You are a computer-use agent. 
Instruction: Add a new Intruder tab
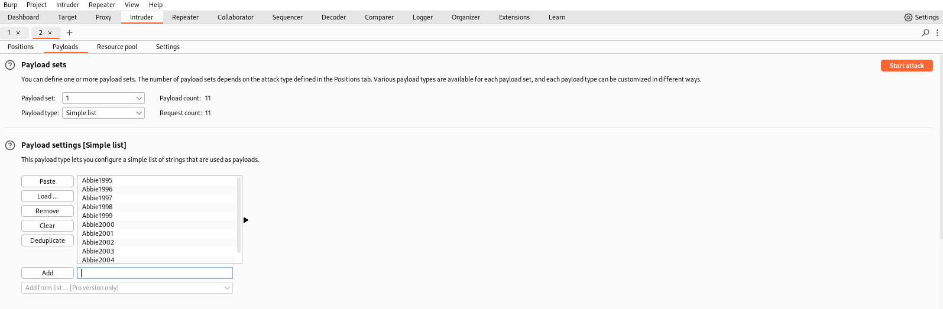pos(69,32)
